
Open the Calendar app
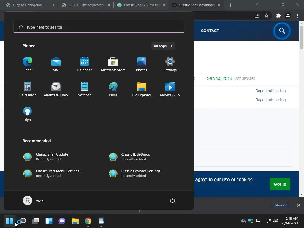pos(85,64)
